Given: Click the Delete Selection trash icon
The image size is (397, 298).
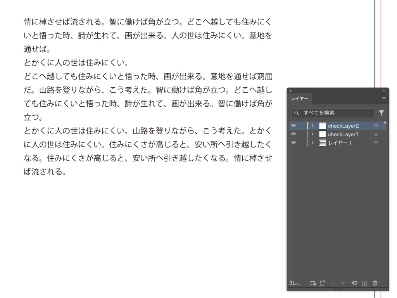Looking at the screenshot, I should tap(375, 283).
